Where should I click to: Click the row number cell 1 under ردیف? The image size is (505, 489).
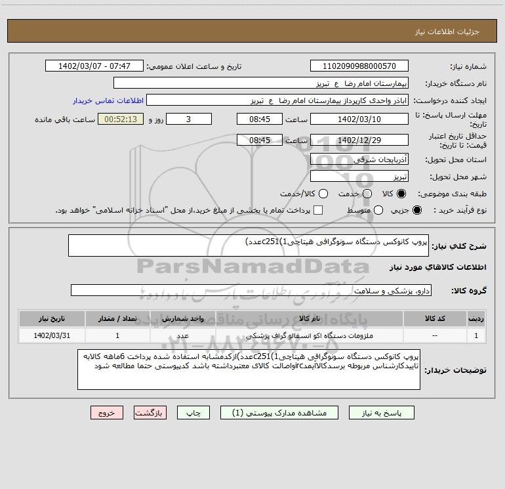click(476, 335)
